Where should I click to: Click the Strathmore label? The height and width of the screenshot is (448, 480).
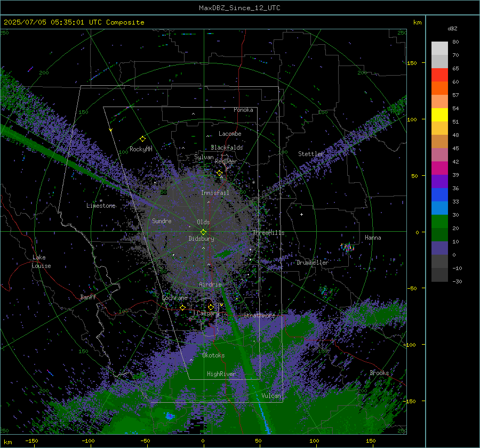click(259, 315)
